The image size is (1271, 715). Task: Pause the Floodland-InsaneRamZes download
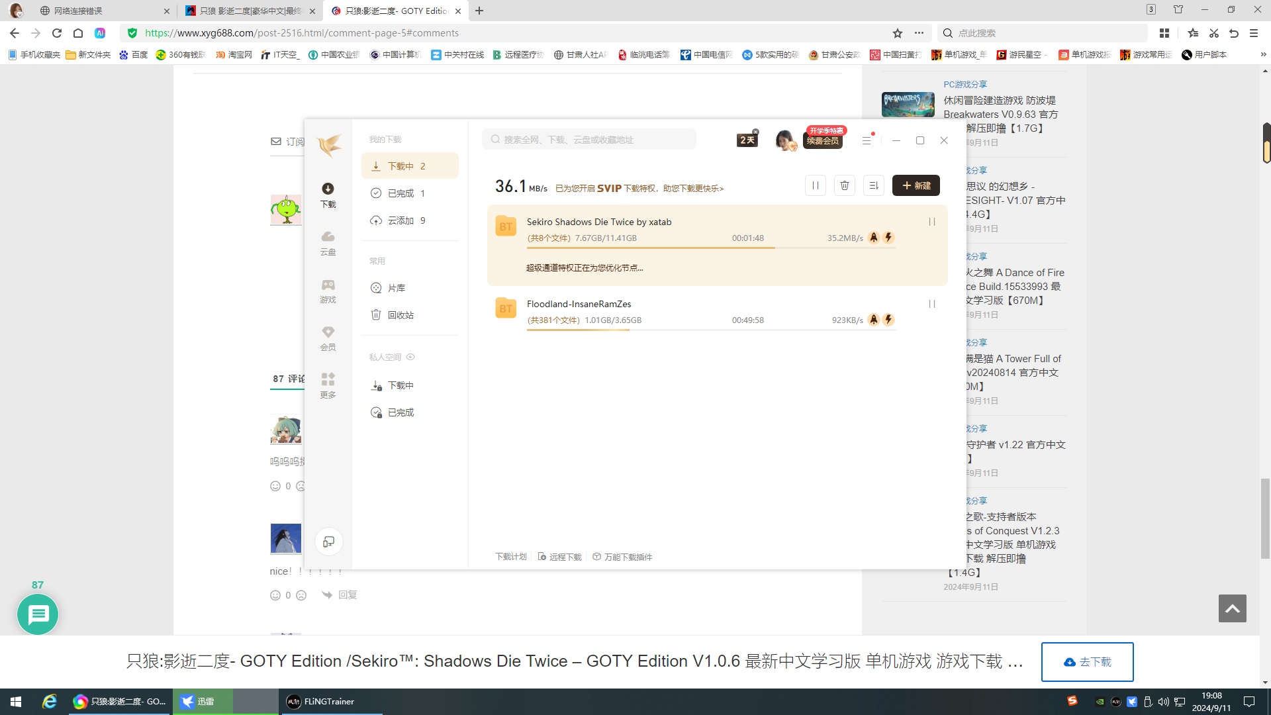click(931, 305)
